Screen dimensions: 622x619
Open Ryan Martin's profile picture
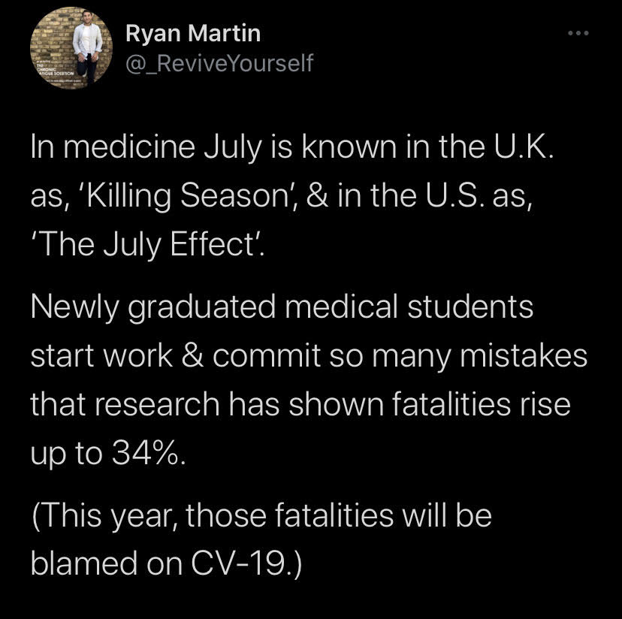pyautogui.click(x=71, y=48)
